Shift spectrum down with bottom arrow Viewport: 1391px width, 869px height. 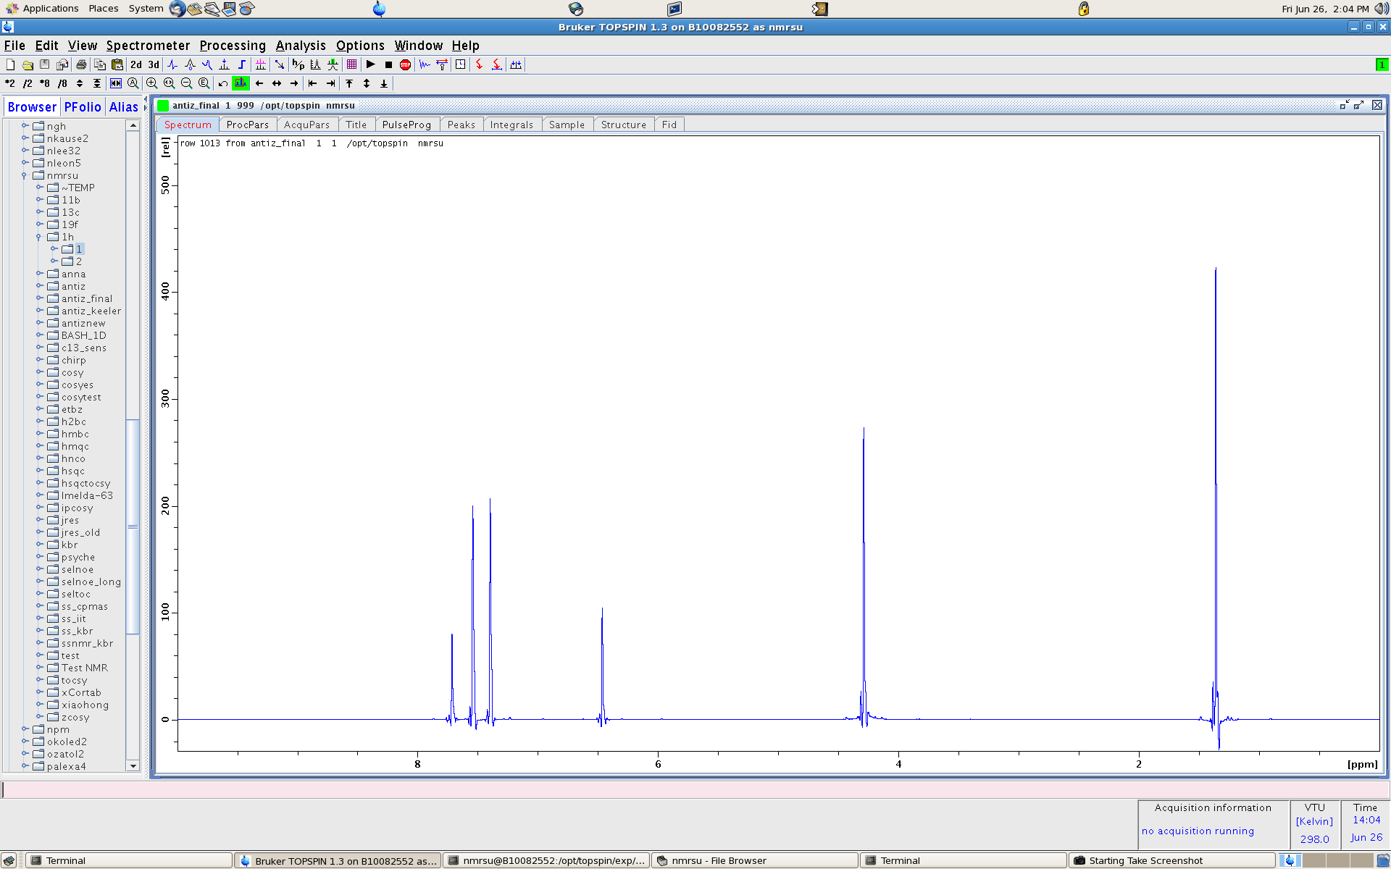tap(384, 83)
